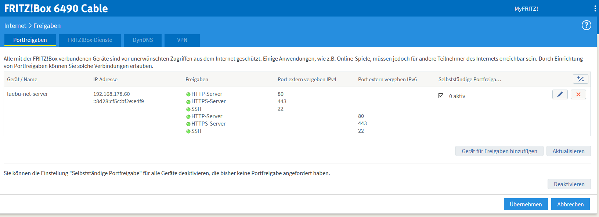Click the IPv6 address ::8d28:cf5c:bf2e:e4f9
Screen dimensions: 599x217
pyautogui.click(x=119, y=101)
